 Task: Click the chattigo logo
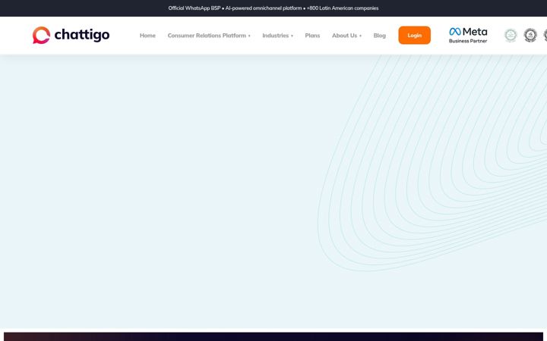coord(71,35)
